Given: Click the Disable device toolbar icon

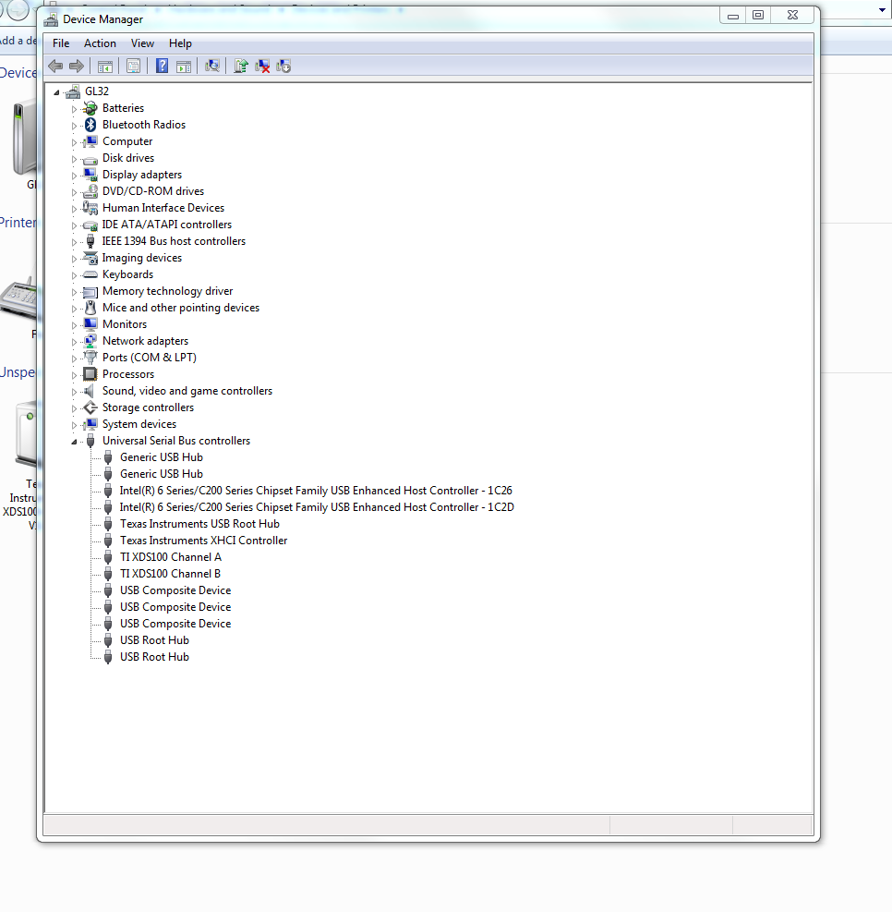Looking at the screenshot, I should pos(283,67).
